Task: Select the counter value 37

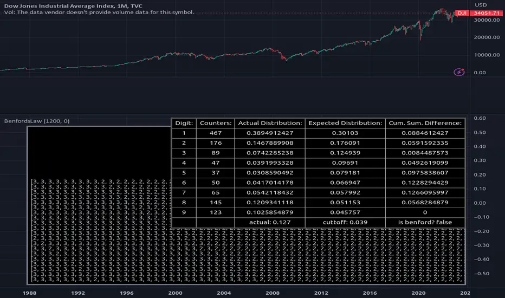Action: (x=216, y=173)
